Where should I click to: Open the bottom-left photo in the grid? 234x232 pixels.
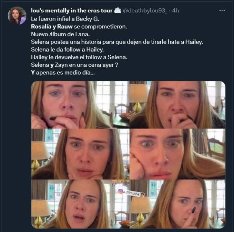[80, 204]
